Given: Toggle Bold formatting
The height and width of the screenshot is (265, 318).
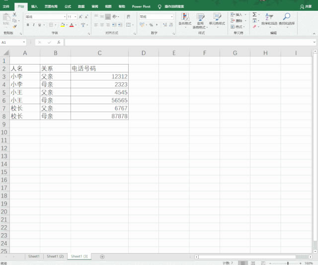Looking at the screenshot, I should pyautogui.click(x=28, y=25).
